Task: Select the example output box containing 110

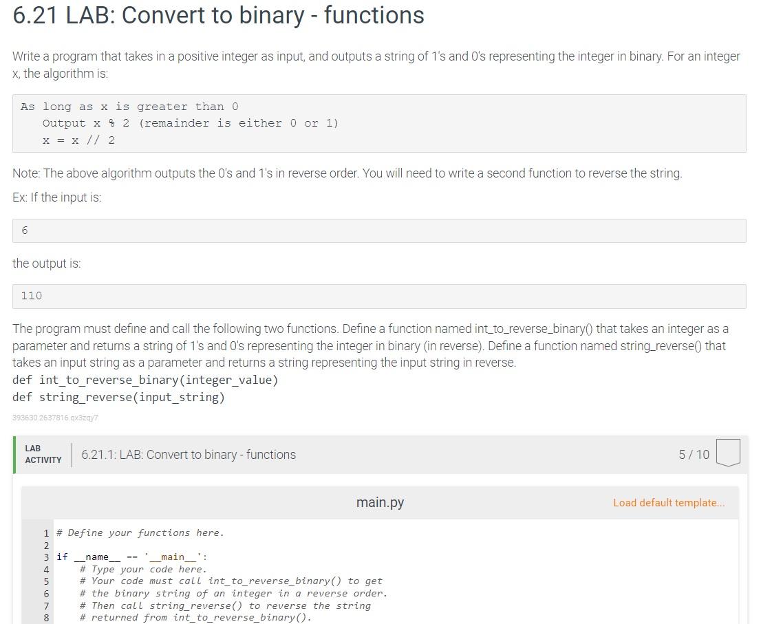Action: point(378,296)
